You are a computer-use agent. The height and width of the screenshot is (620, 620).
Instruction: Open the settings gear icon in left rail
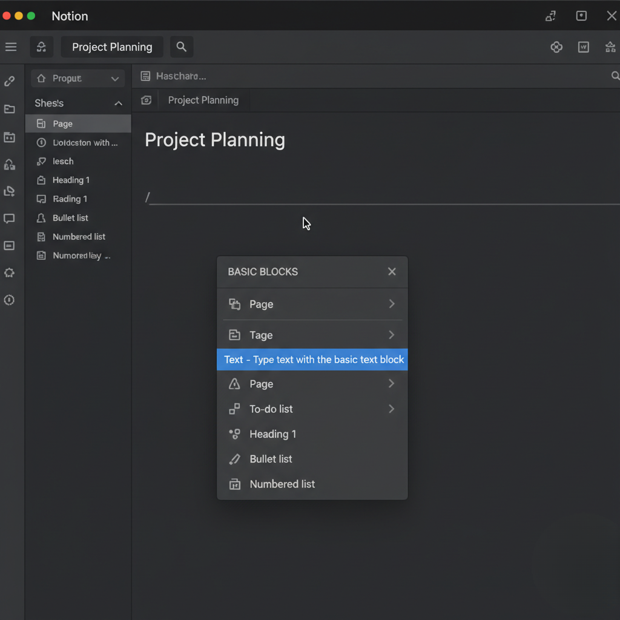(10, 273)
